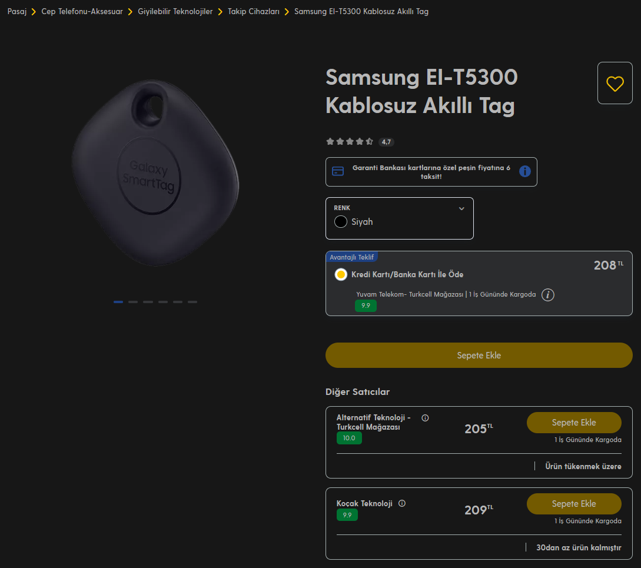Navigate to Takip Cihazları breadcrumb
This screenshot has width=641, height=568.
pyautogui.click(x=254, y=11)
